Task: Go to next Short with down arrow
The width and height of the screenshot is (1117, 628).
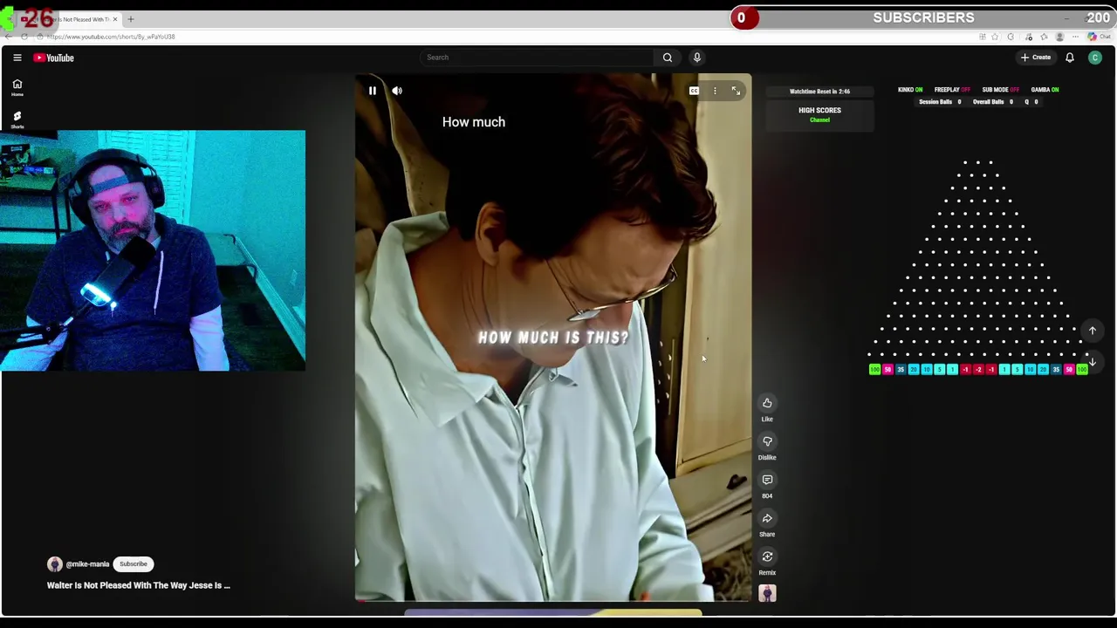Action: click(x=1092, y=361)
